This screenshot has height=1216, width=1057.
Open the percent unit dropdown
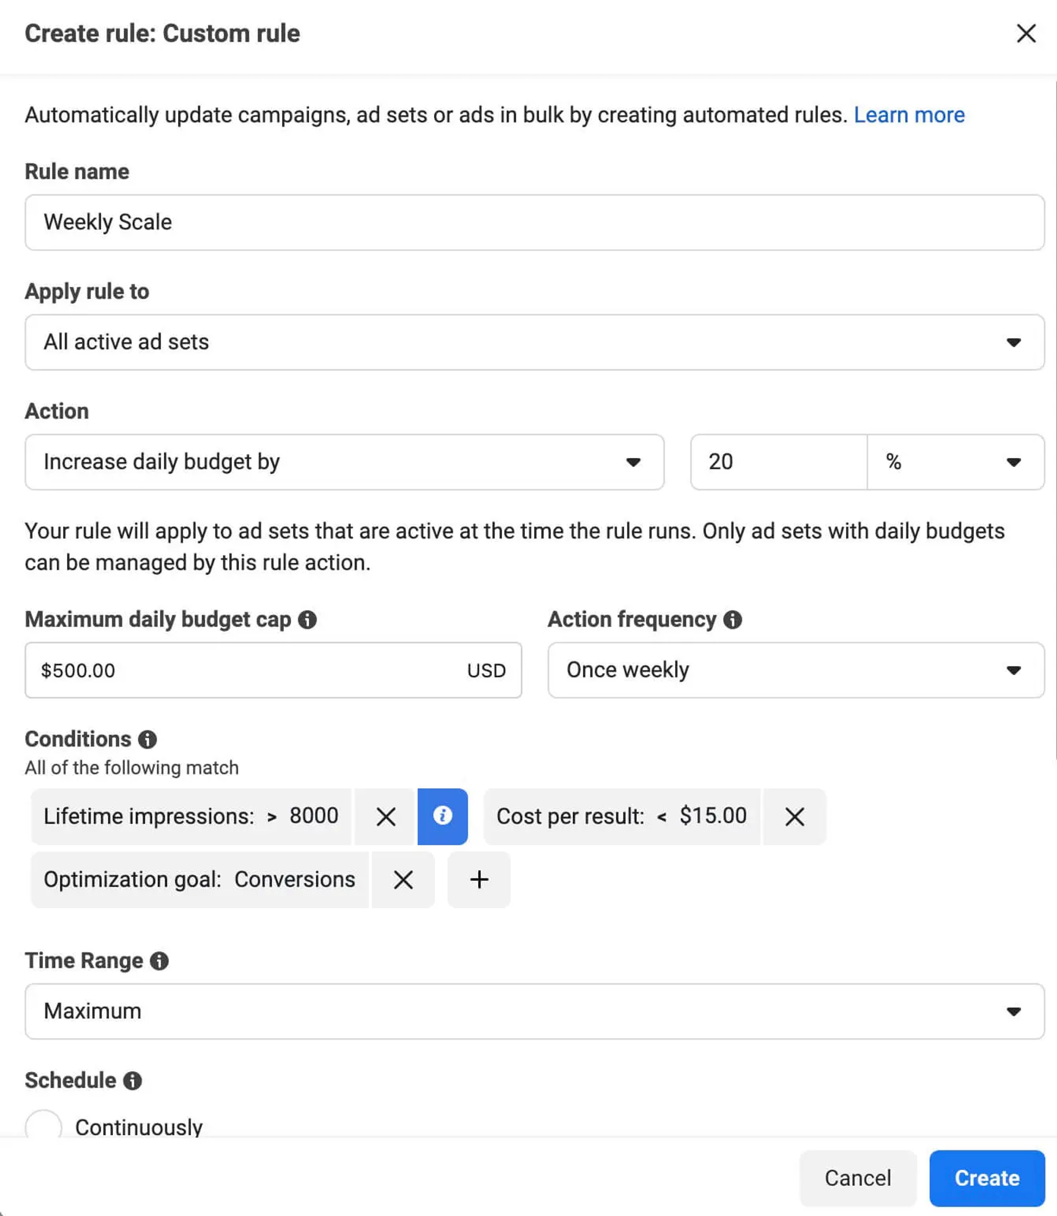click(x=955, y=462)
